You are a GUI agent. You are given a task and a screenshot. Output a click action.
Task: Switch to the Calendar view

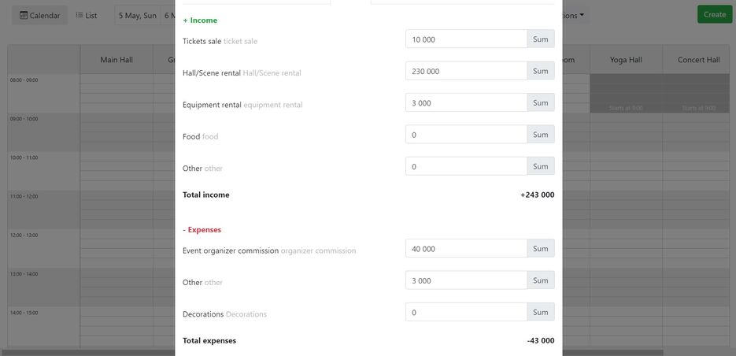pyautogui.click(x=39, y=15)
